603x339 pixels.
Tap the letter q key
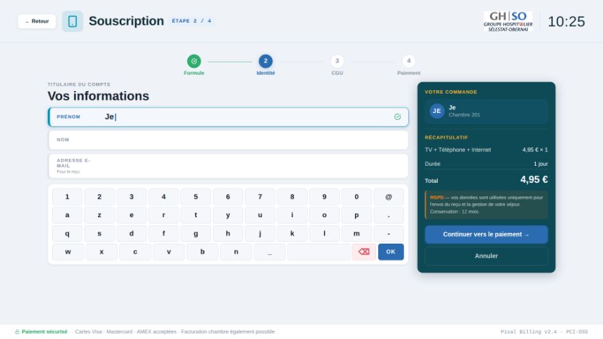[67, 234]
